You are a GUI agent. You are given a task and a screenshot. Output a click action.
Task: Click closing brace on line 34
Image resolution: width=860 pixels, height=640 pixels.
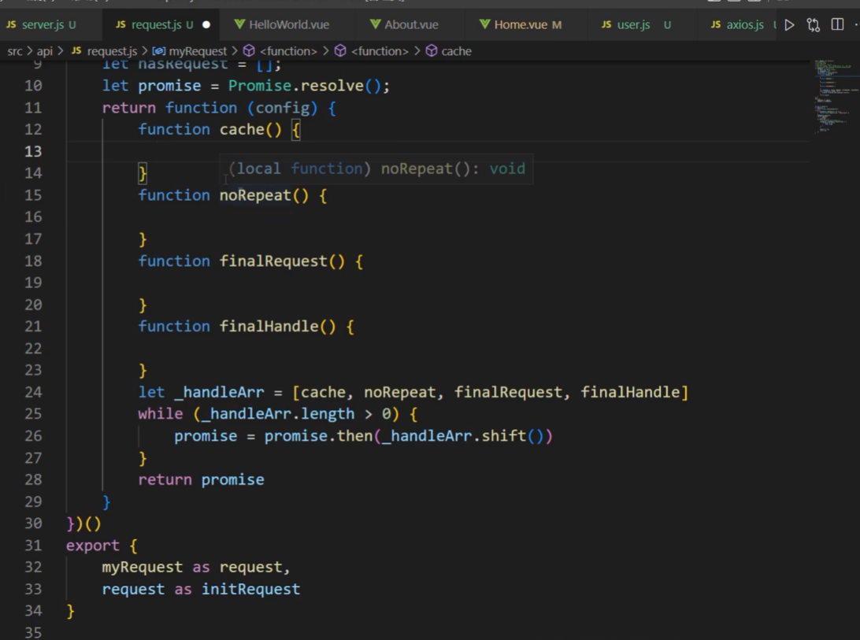(70, 611)
